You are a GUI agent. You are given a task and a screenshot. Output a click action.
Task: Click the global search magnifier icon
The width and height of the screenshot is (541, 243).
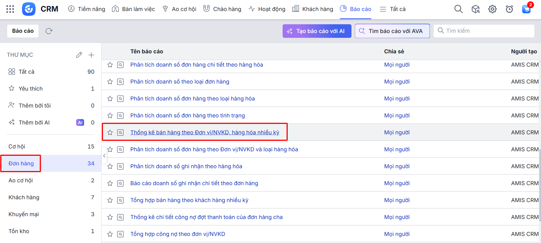(x=458, y=9)
